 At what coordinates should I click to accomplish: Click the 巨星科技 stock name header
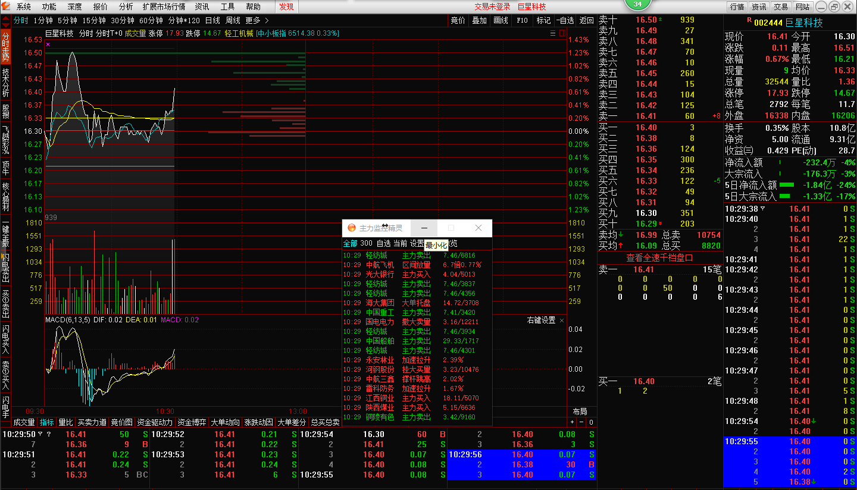pyautogui.click(x=804, y=23)
